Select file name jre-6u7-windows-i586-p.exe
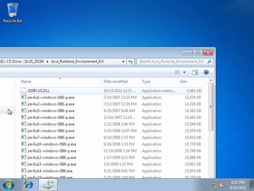The height and width of the screenshot is (191, 254). coord(51,138)
